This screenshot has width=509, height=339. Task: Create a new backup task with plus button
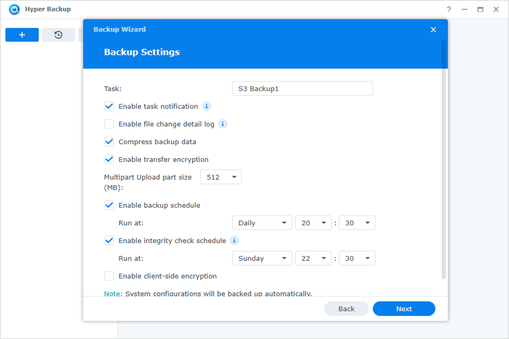[22, 34]
